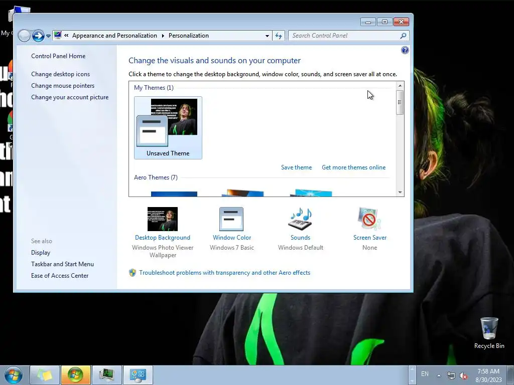Open the Desktop Background image icon
The height and width of the screenshot is (385, 514).
[x=163, y=219]
